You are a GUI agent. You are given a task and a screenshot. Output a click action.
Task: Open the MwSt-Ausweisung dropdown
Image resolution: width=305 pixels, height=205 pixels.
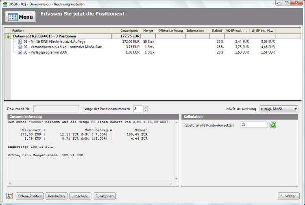click(279, 109)
